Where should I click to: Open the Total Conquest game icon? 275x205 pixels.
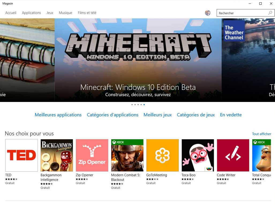262,155
